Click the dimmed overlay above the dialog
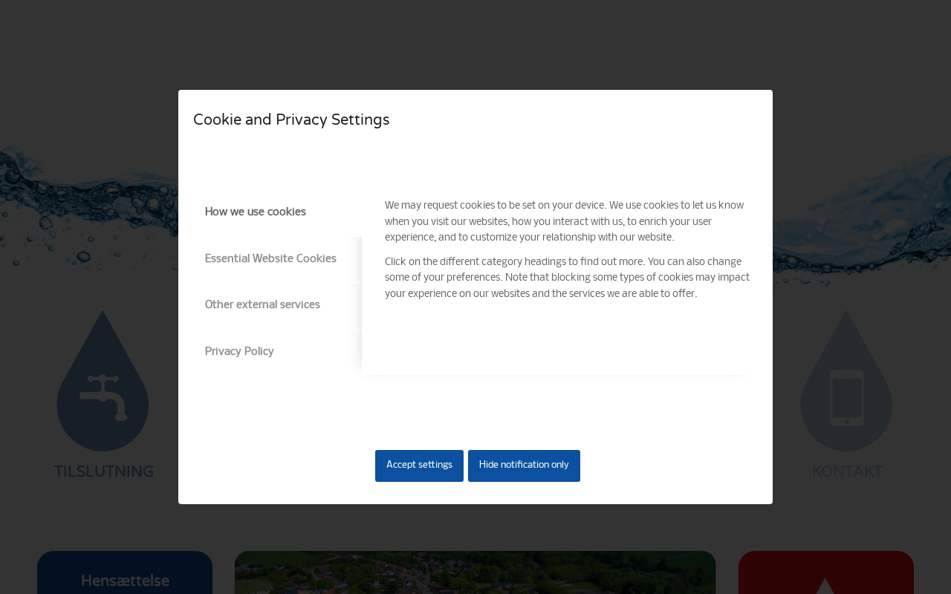951x594 pixels. pos(475,45)
